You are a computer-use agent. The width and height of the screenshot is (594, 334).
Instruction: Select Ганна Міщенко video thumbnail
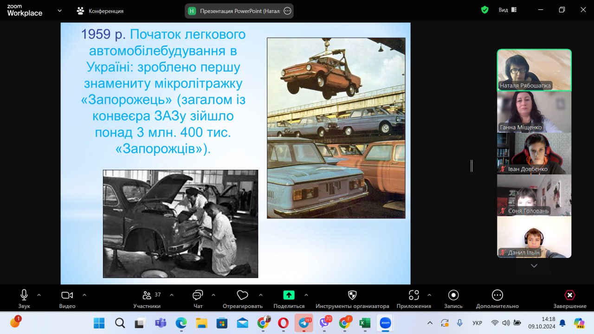click(534, 112)
